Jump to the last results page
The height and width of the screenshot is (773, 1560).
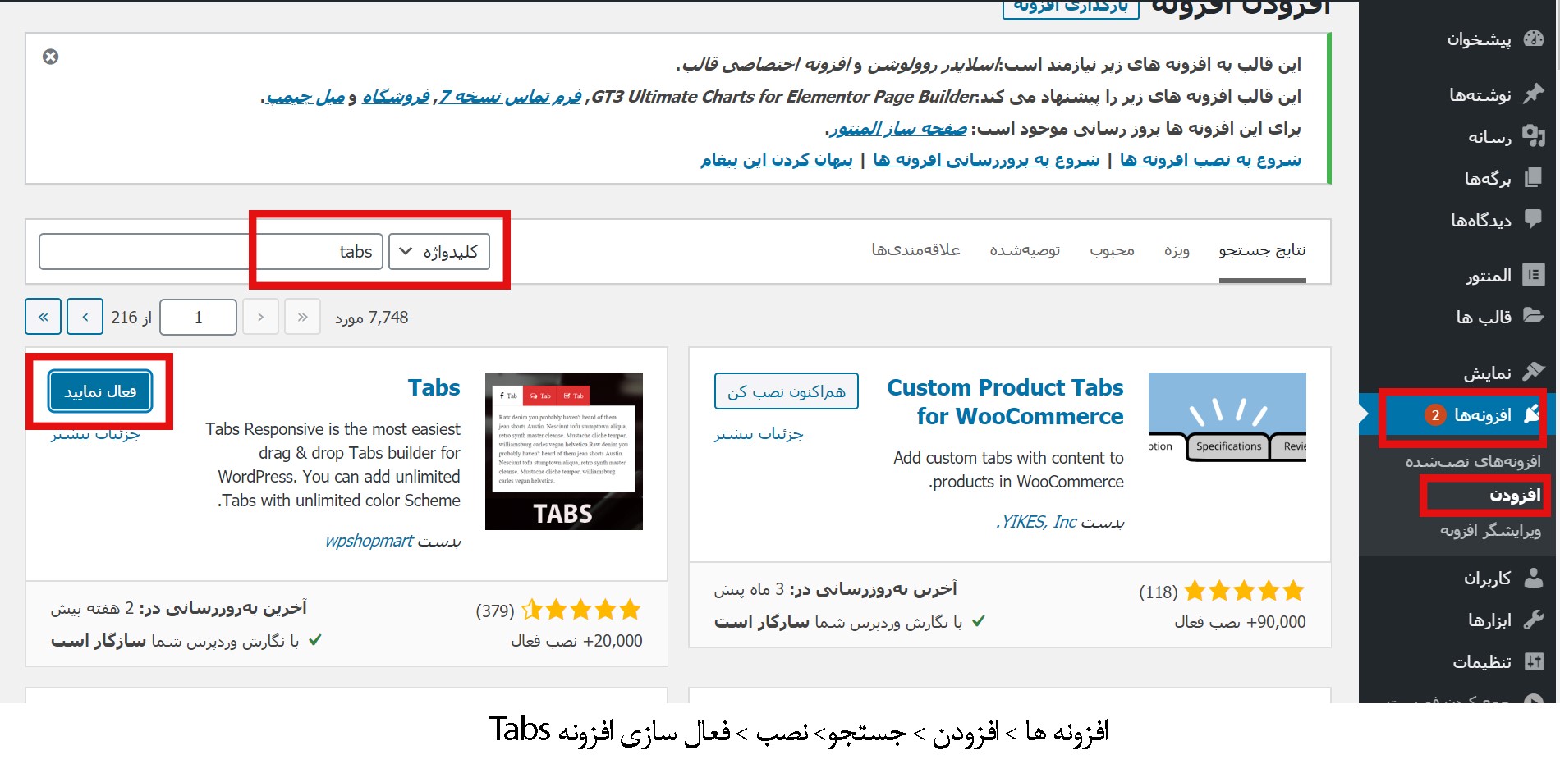[x=44, y=317]
